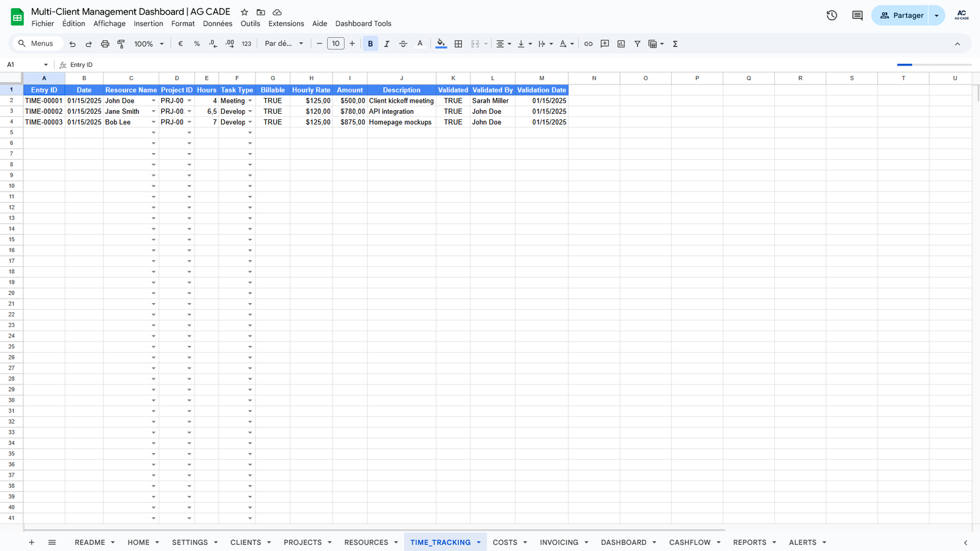
Task: Click the add new sheet plus button
Action: [x=31, y=542]
